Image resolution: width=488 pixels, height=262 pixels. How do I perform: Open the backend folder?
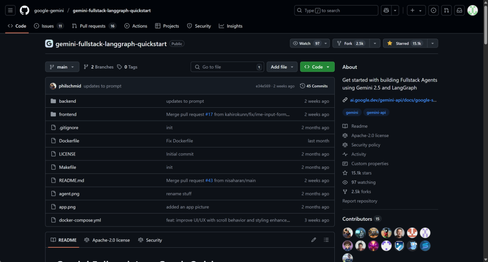click(x=67, y=101)
